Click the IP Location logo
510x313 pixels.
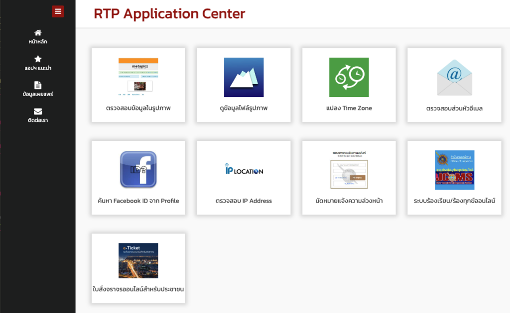[x=244, y=170]
